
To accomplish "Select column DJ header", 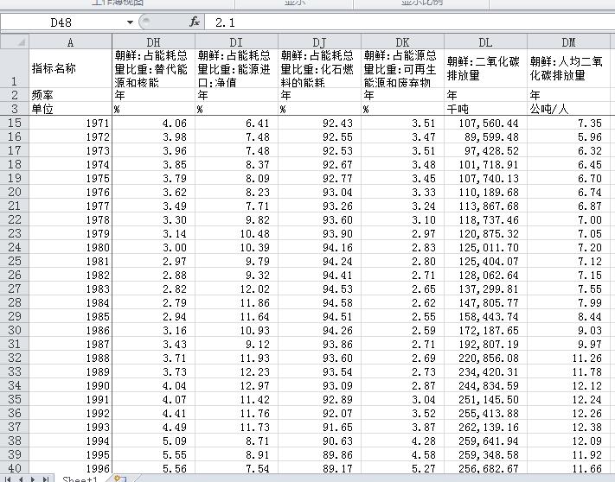I will point(320,42).
